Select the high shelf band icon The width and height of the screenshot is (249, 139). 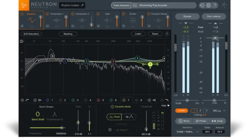(154, 100)
